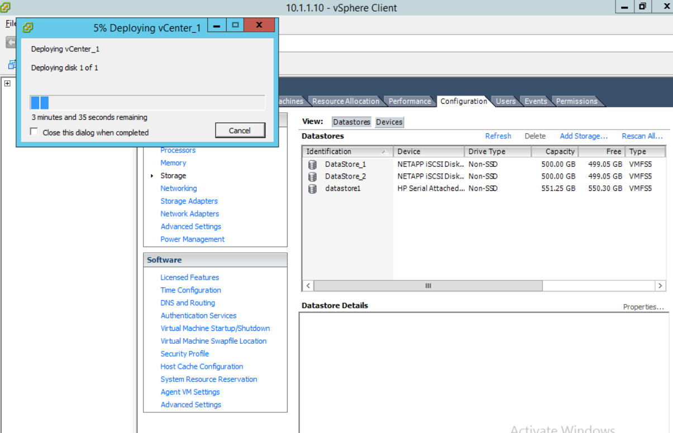673x433 pixels.
Task: Switch to the Devices view
Action: 389,122
